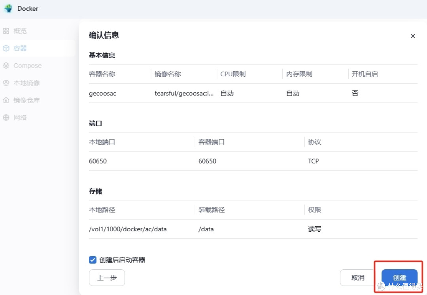Disable the 创建后启动容器 checkbox

click(x=92, y=260)
